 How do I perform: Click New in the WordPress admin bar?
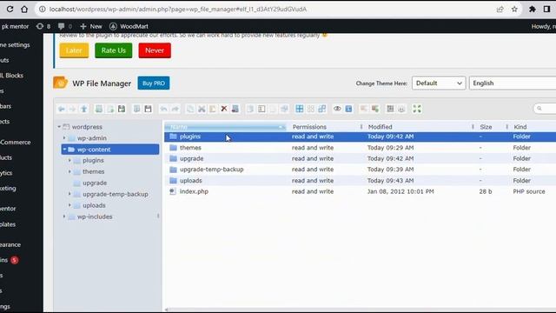pyautogui.click(x=91, y=26)
